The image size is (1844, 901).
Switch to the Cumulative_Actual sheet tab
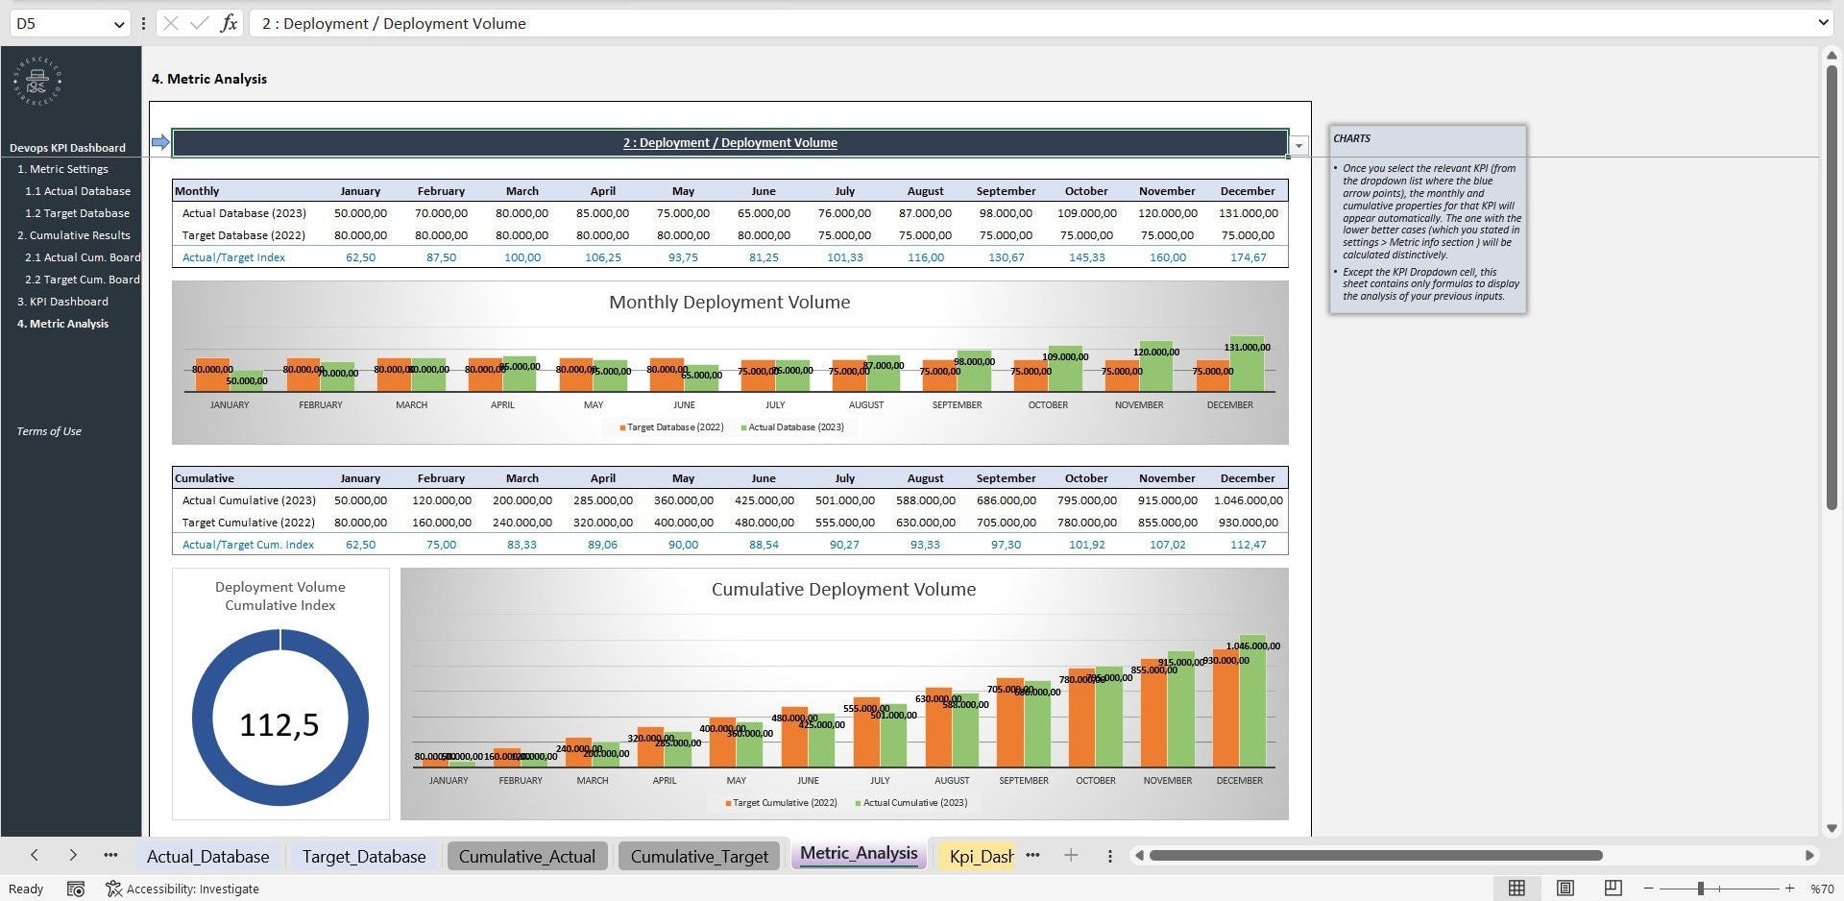point(526,855)
